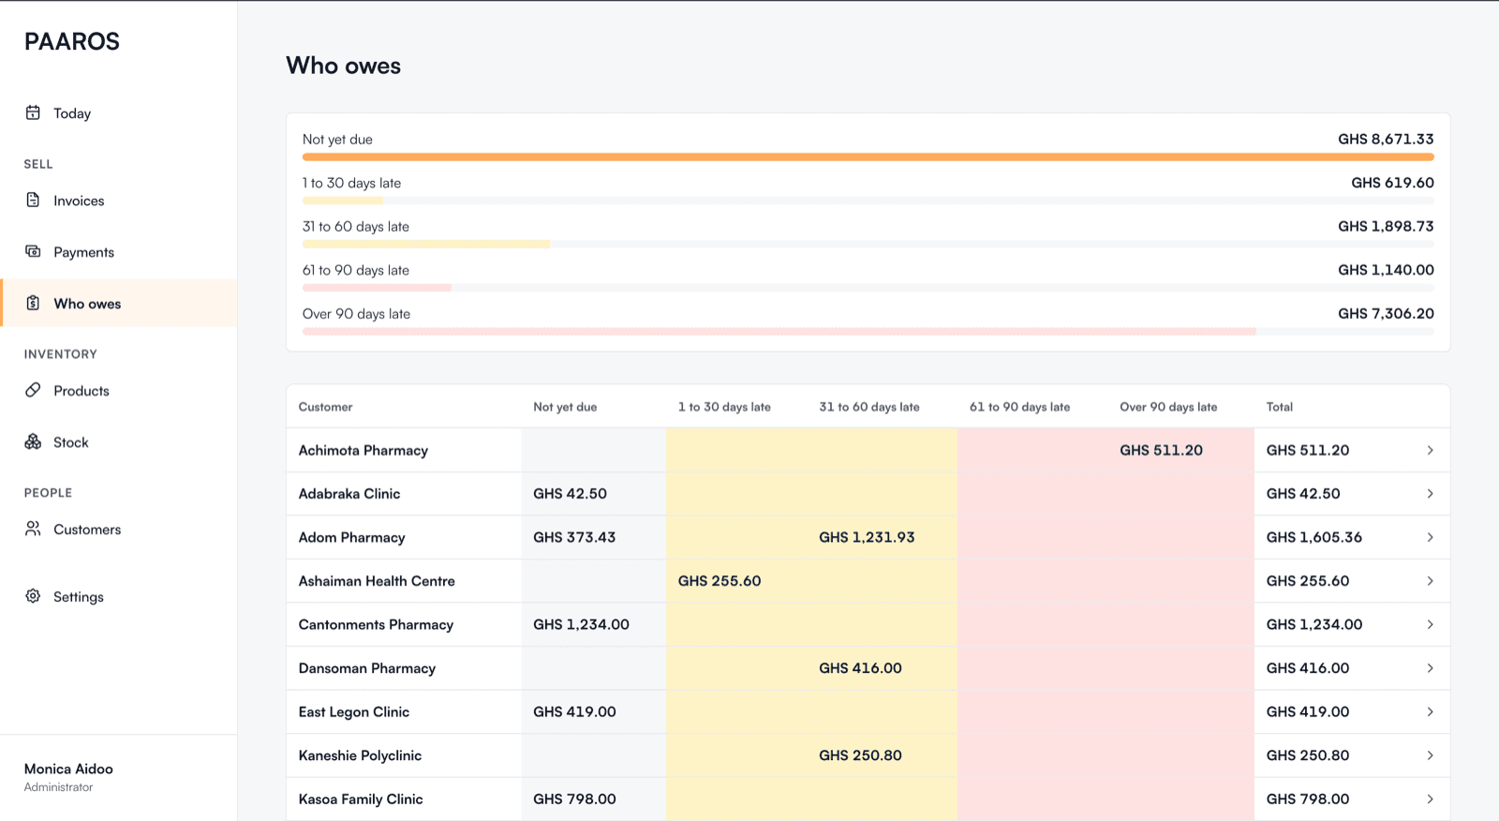Open the Settings page

point(119,597)
